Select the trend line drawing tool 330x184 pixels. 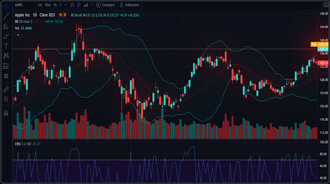point(6,16)
